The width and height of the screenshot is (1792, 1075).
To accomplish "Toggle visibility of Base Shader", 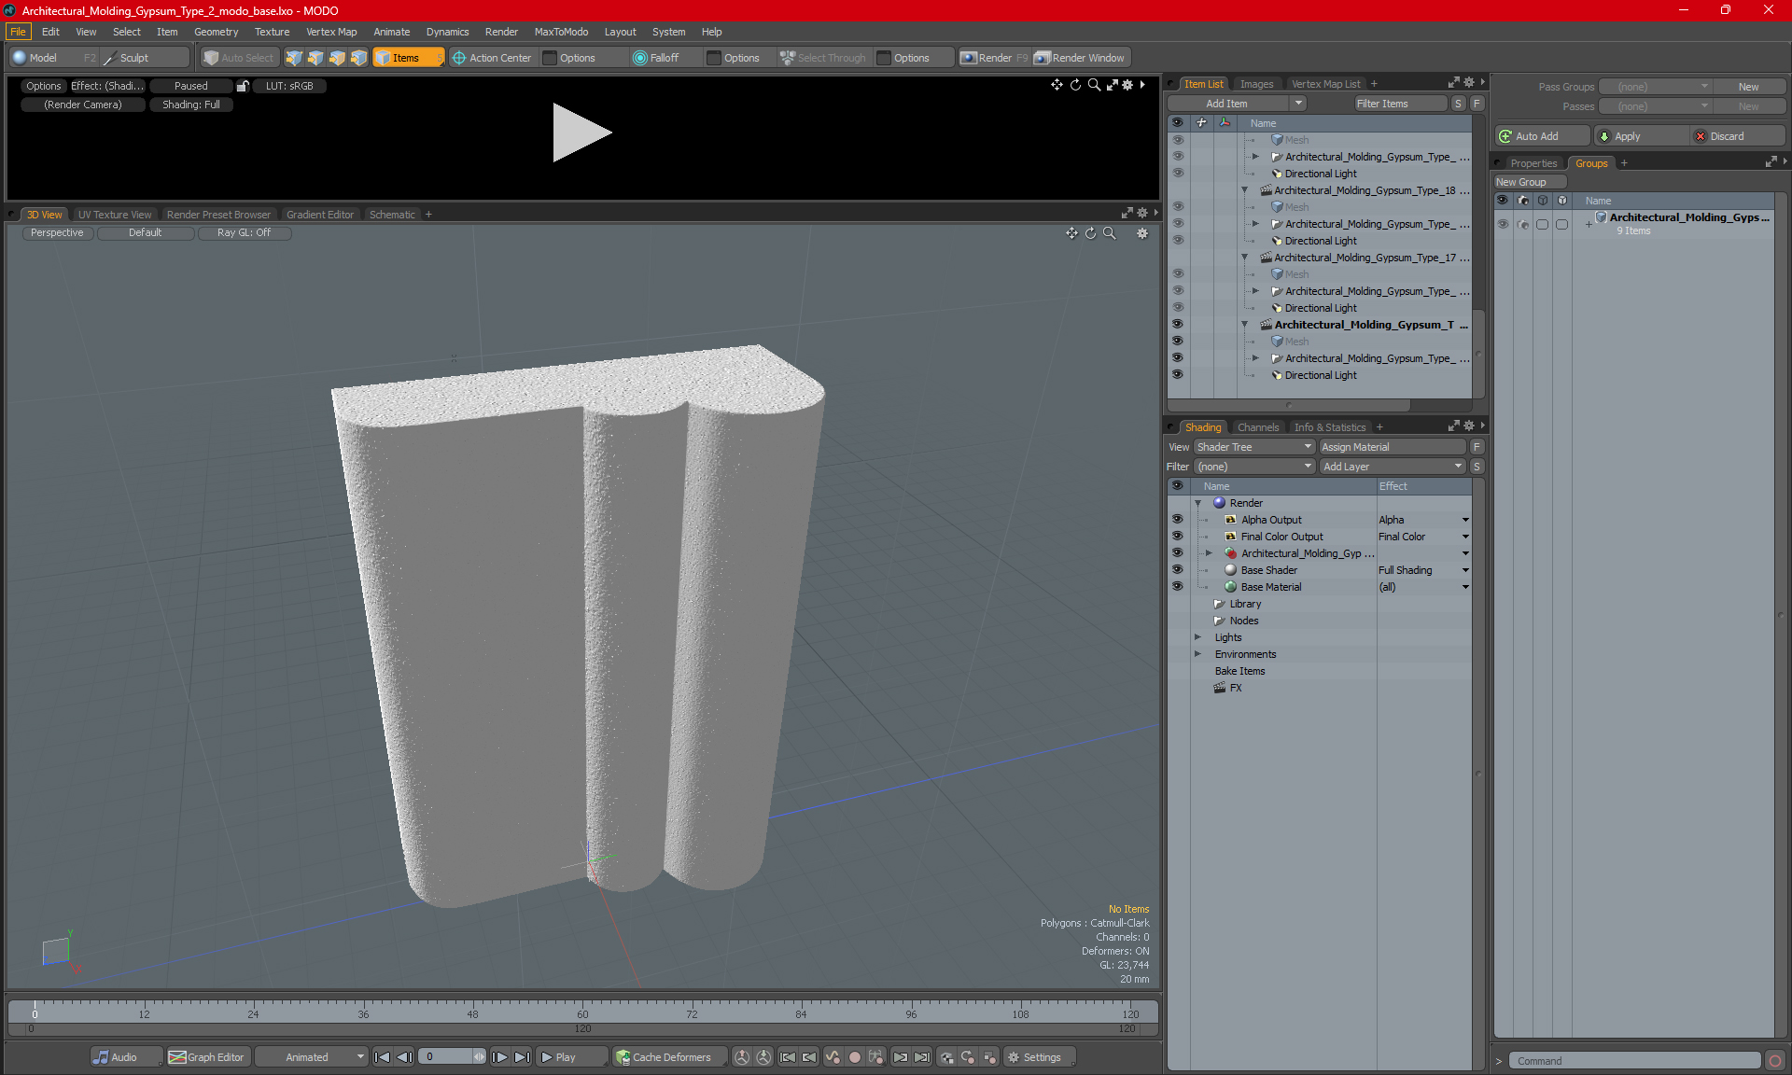I will point(1177,570).
